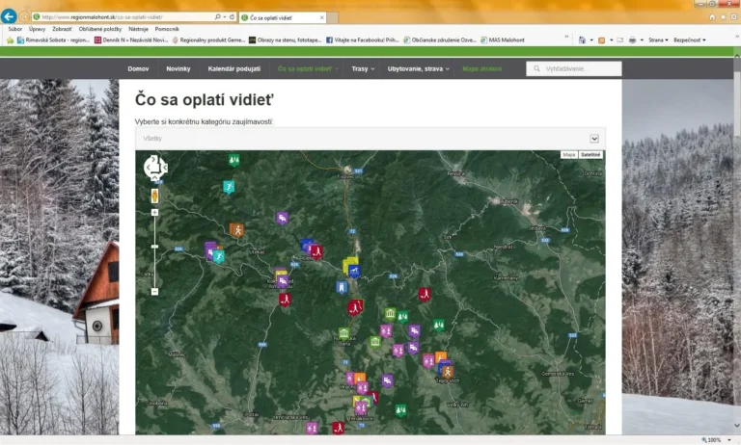Open the Zobraziť menu

click(62, 29)
